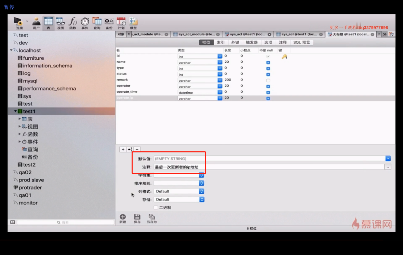Collapse the test1 database tree node

(15, 111)
